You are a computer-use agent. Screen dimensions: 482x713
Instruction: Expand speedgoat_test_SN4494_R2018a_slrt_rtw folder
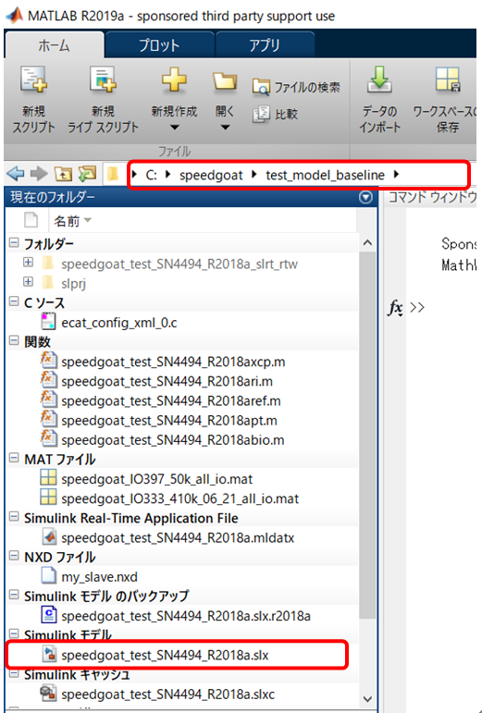(28, 263)
